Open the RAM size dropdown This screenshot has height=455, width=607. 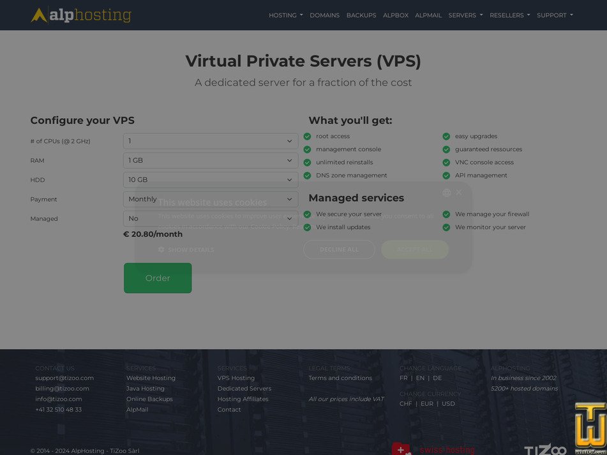pyautogui.click(x=211, y=161)
